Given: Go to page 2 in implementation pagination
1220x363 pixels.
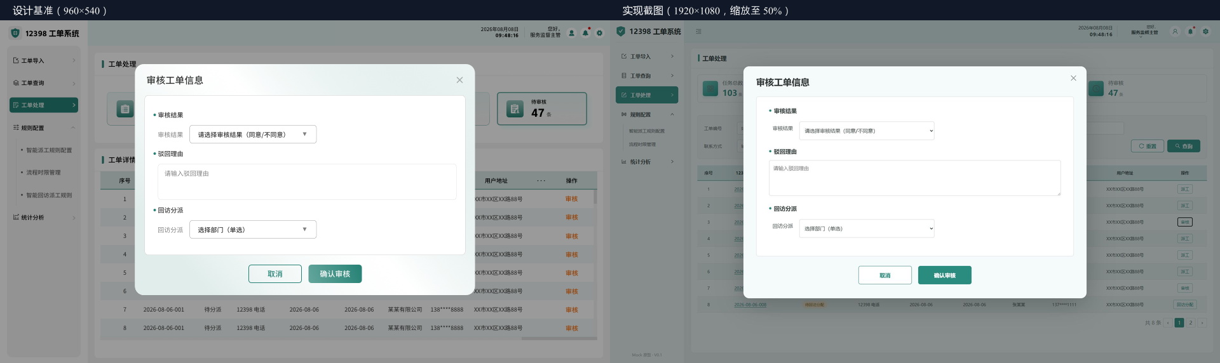Looking at the screenshot, I should pyautogui.click(x=1191, y=322).
